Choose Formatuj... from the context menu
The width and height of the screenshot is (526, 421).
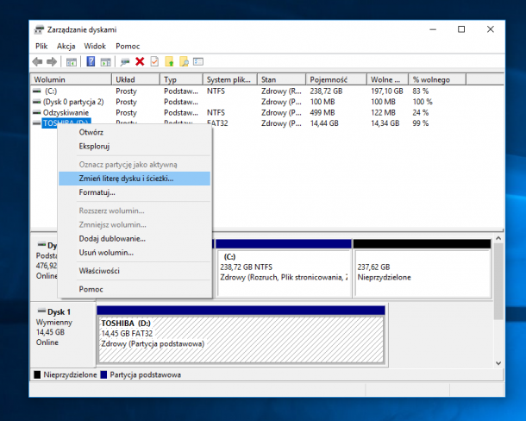click(x=97, y=192)
